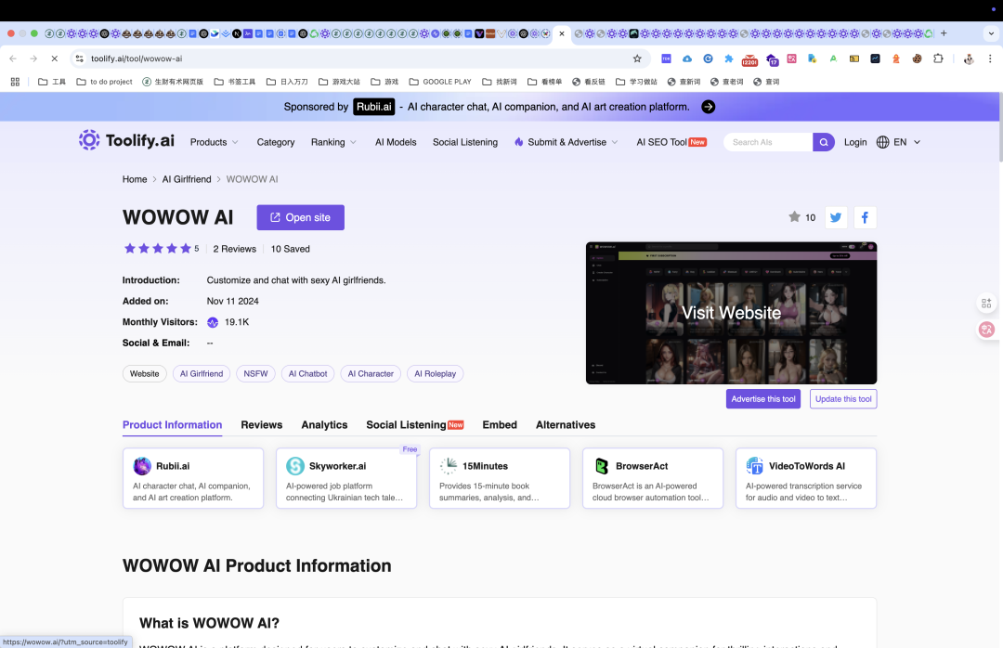Click the AI Roleplay tag
This screenshot has height=648, width=1003.
click(435, 373)
